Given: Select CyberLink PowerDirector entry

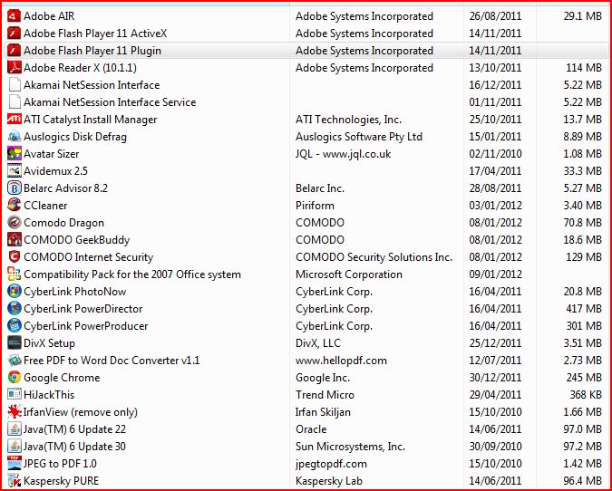Looking at the screenshot, I should point(85,309).
